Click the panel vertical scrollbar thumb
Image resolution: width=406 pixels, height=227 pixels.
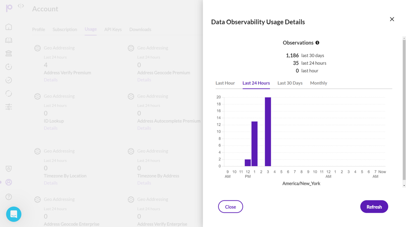point(404,110)
